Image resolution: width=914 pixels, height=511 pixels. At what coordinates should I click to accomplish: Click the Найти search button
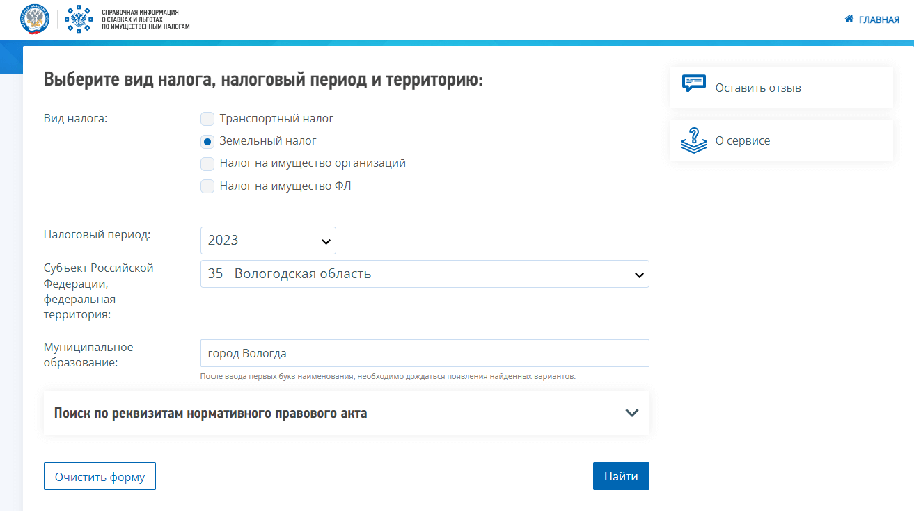coord(620,476)
